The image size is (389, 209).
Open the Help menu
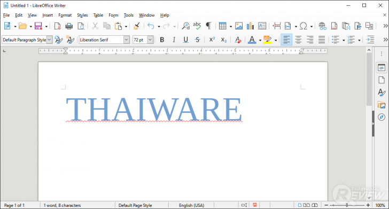point(165,15)
